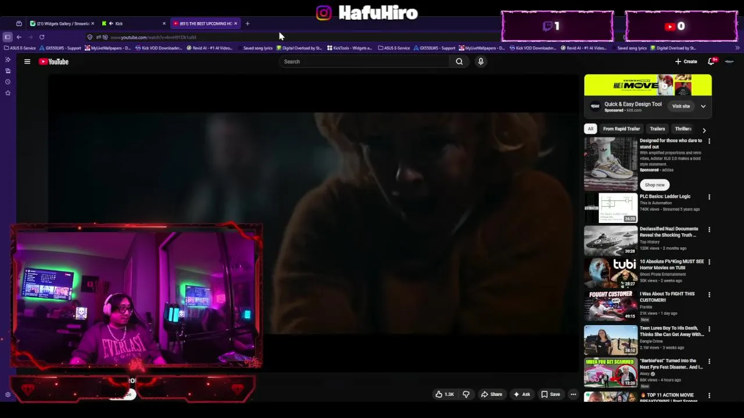Open a new browser tab

pyautogui.click(x=248, y=24)
